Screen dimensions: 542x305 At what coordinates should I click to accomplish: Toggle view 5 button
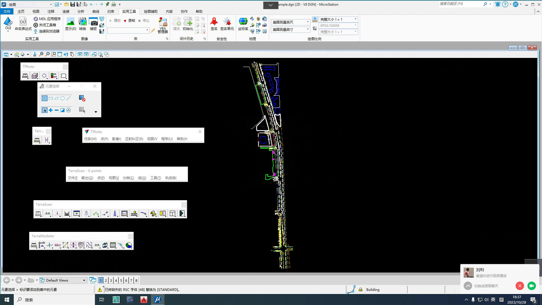tap(121, 280)
